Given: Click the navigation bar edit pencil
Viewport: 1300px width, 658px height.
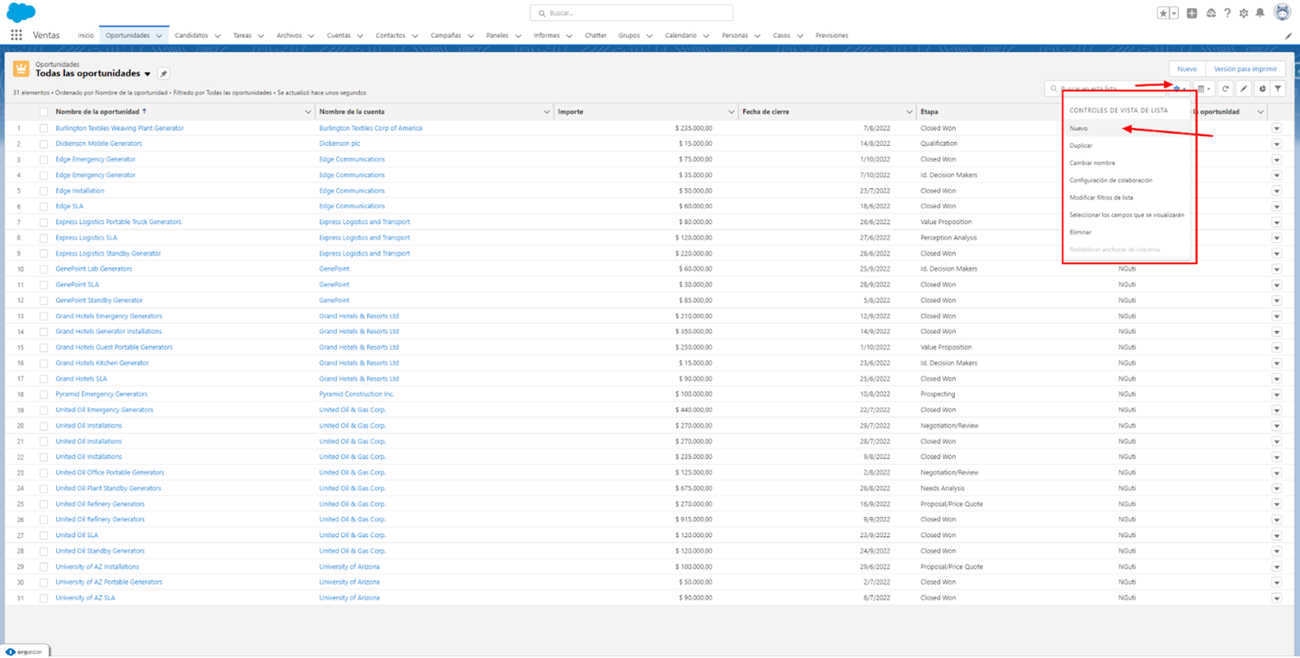Looking at the screenshot, I should pos(1288,36).
